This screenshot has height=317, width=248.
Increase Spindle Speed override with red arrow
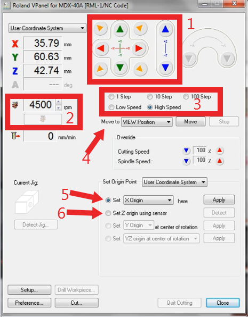coord(220,161)
